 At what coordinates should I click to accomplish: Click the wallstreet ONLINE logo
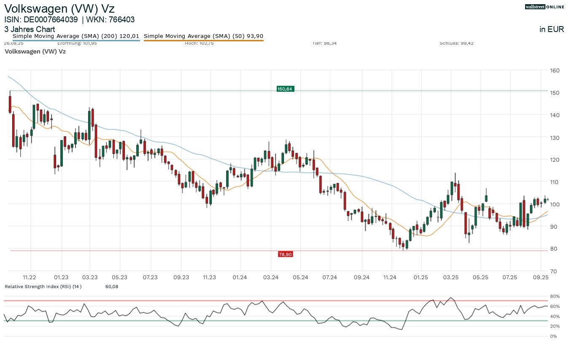coord(545,7)
